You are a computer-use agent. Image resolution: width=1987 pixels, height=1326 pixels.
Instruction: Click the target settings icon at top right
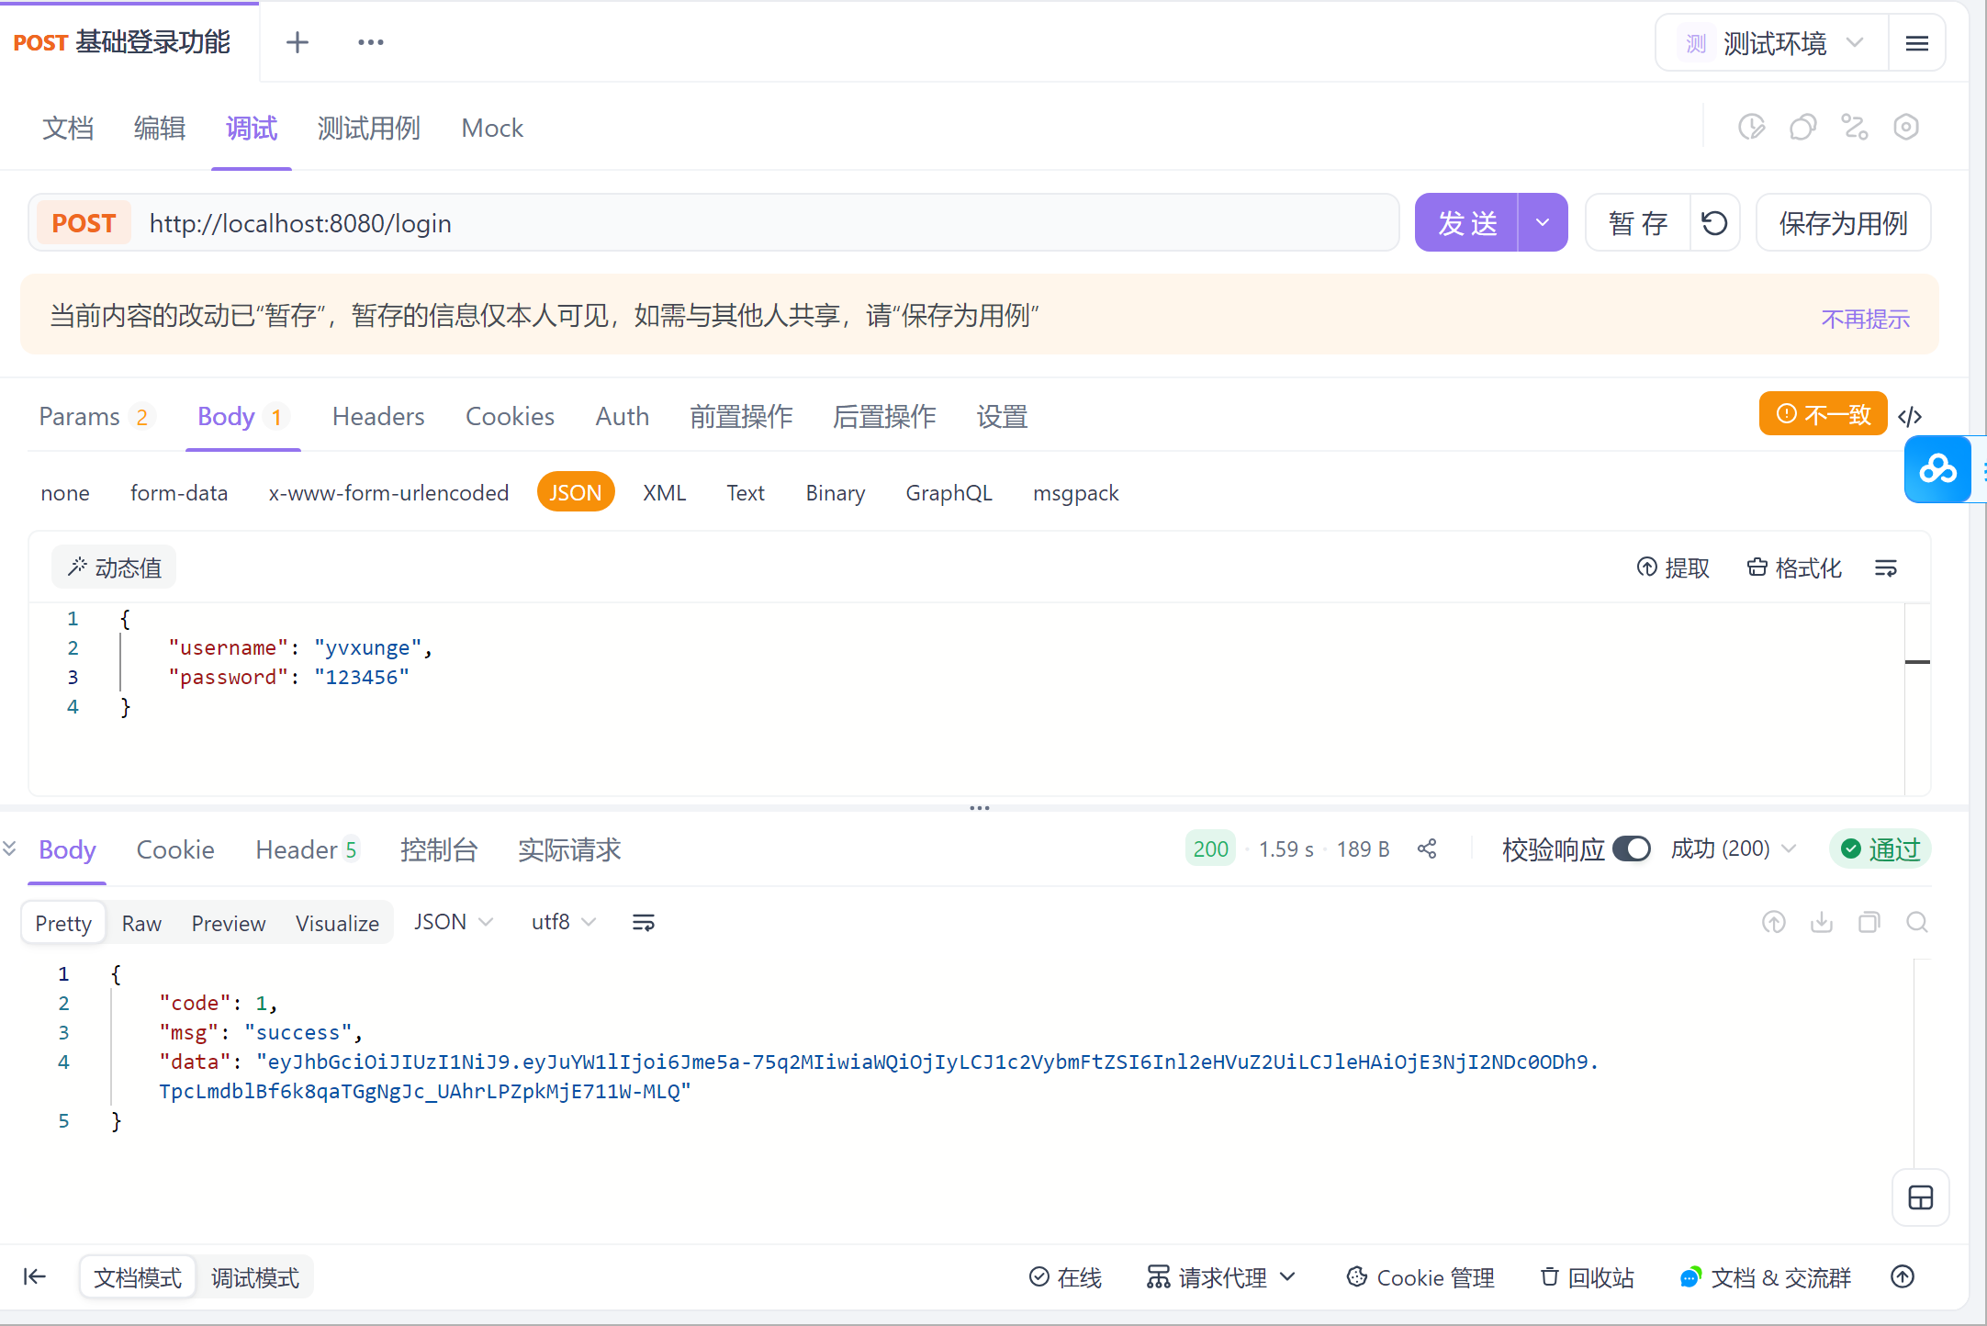1905,127
